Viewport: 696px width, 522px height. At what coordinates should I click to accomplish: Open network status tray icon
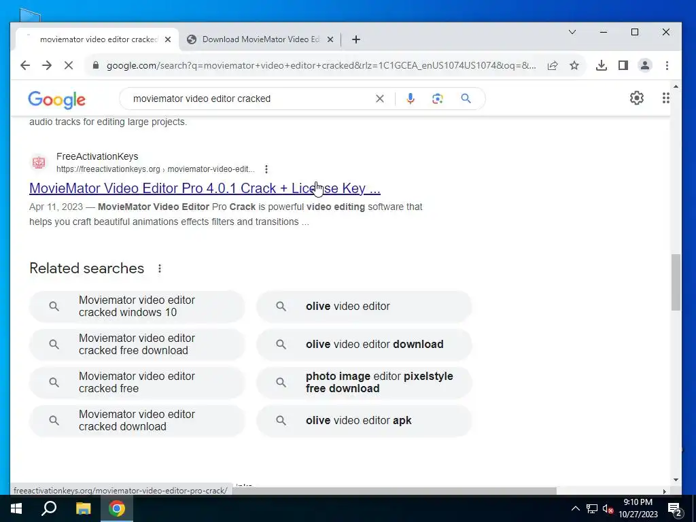592,508
